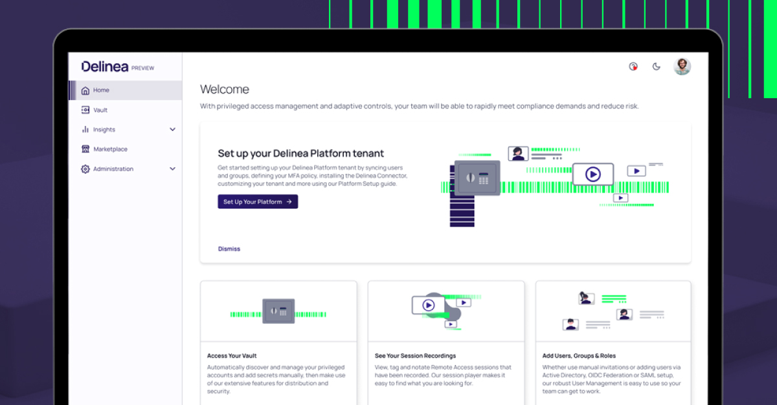Click the Welcome page heading
The width and height of the screenshot is (777, 405).
(225, 90)
